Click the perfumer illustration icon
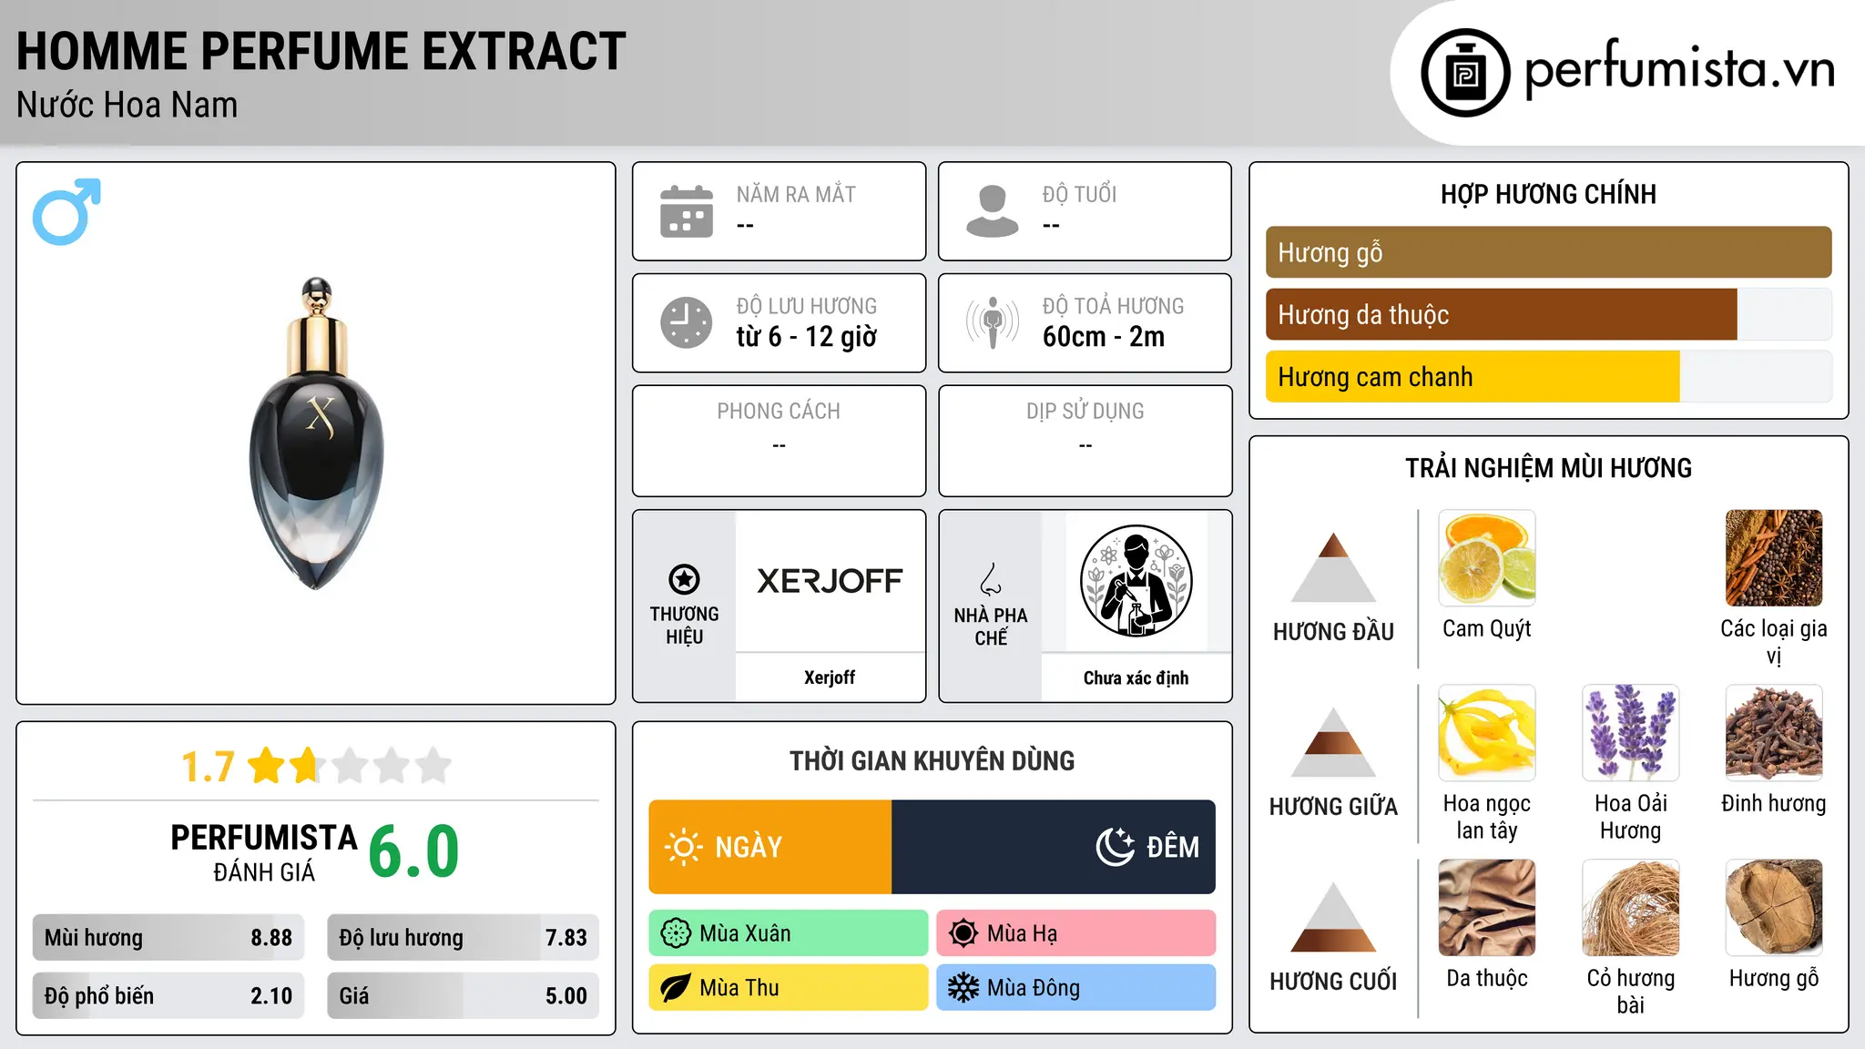This screenshot has width=1865, height=1049. 1136,581
